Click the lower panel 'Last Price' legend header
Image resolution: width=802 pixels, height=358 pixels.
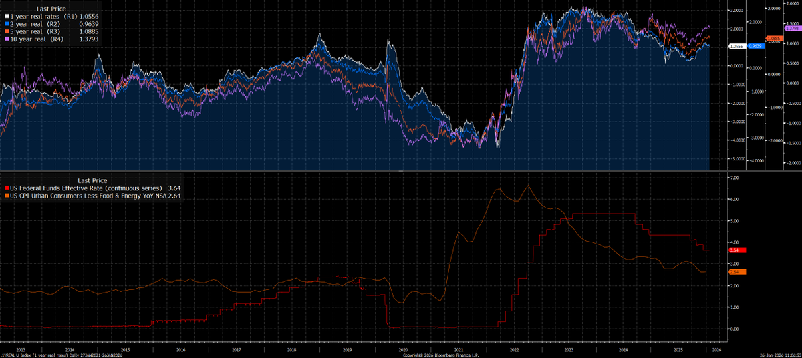[93, 181]
